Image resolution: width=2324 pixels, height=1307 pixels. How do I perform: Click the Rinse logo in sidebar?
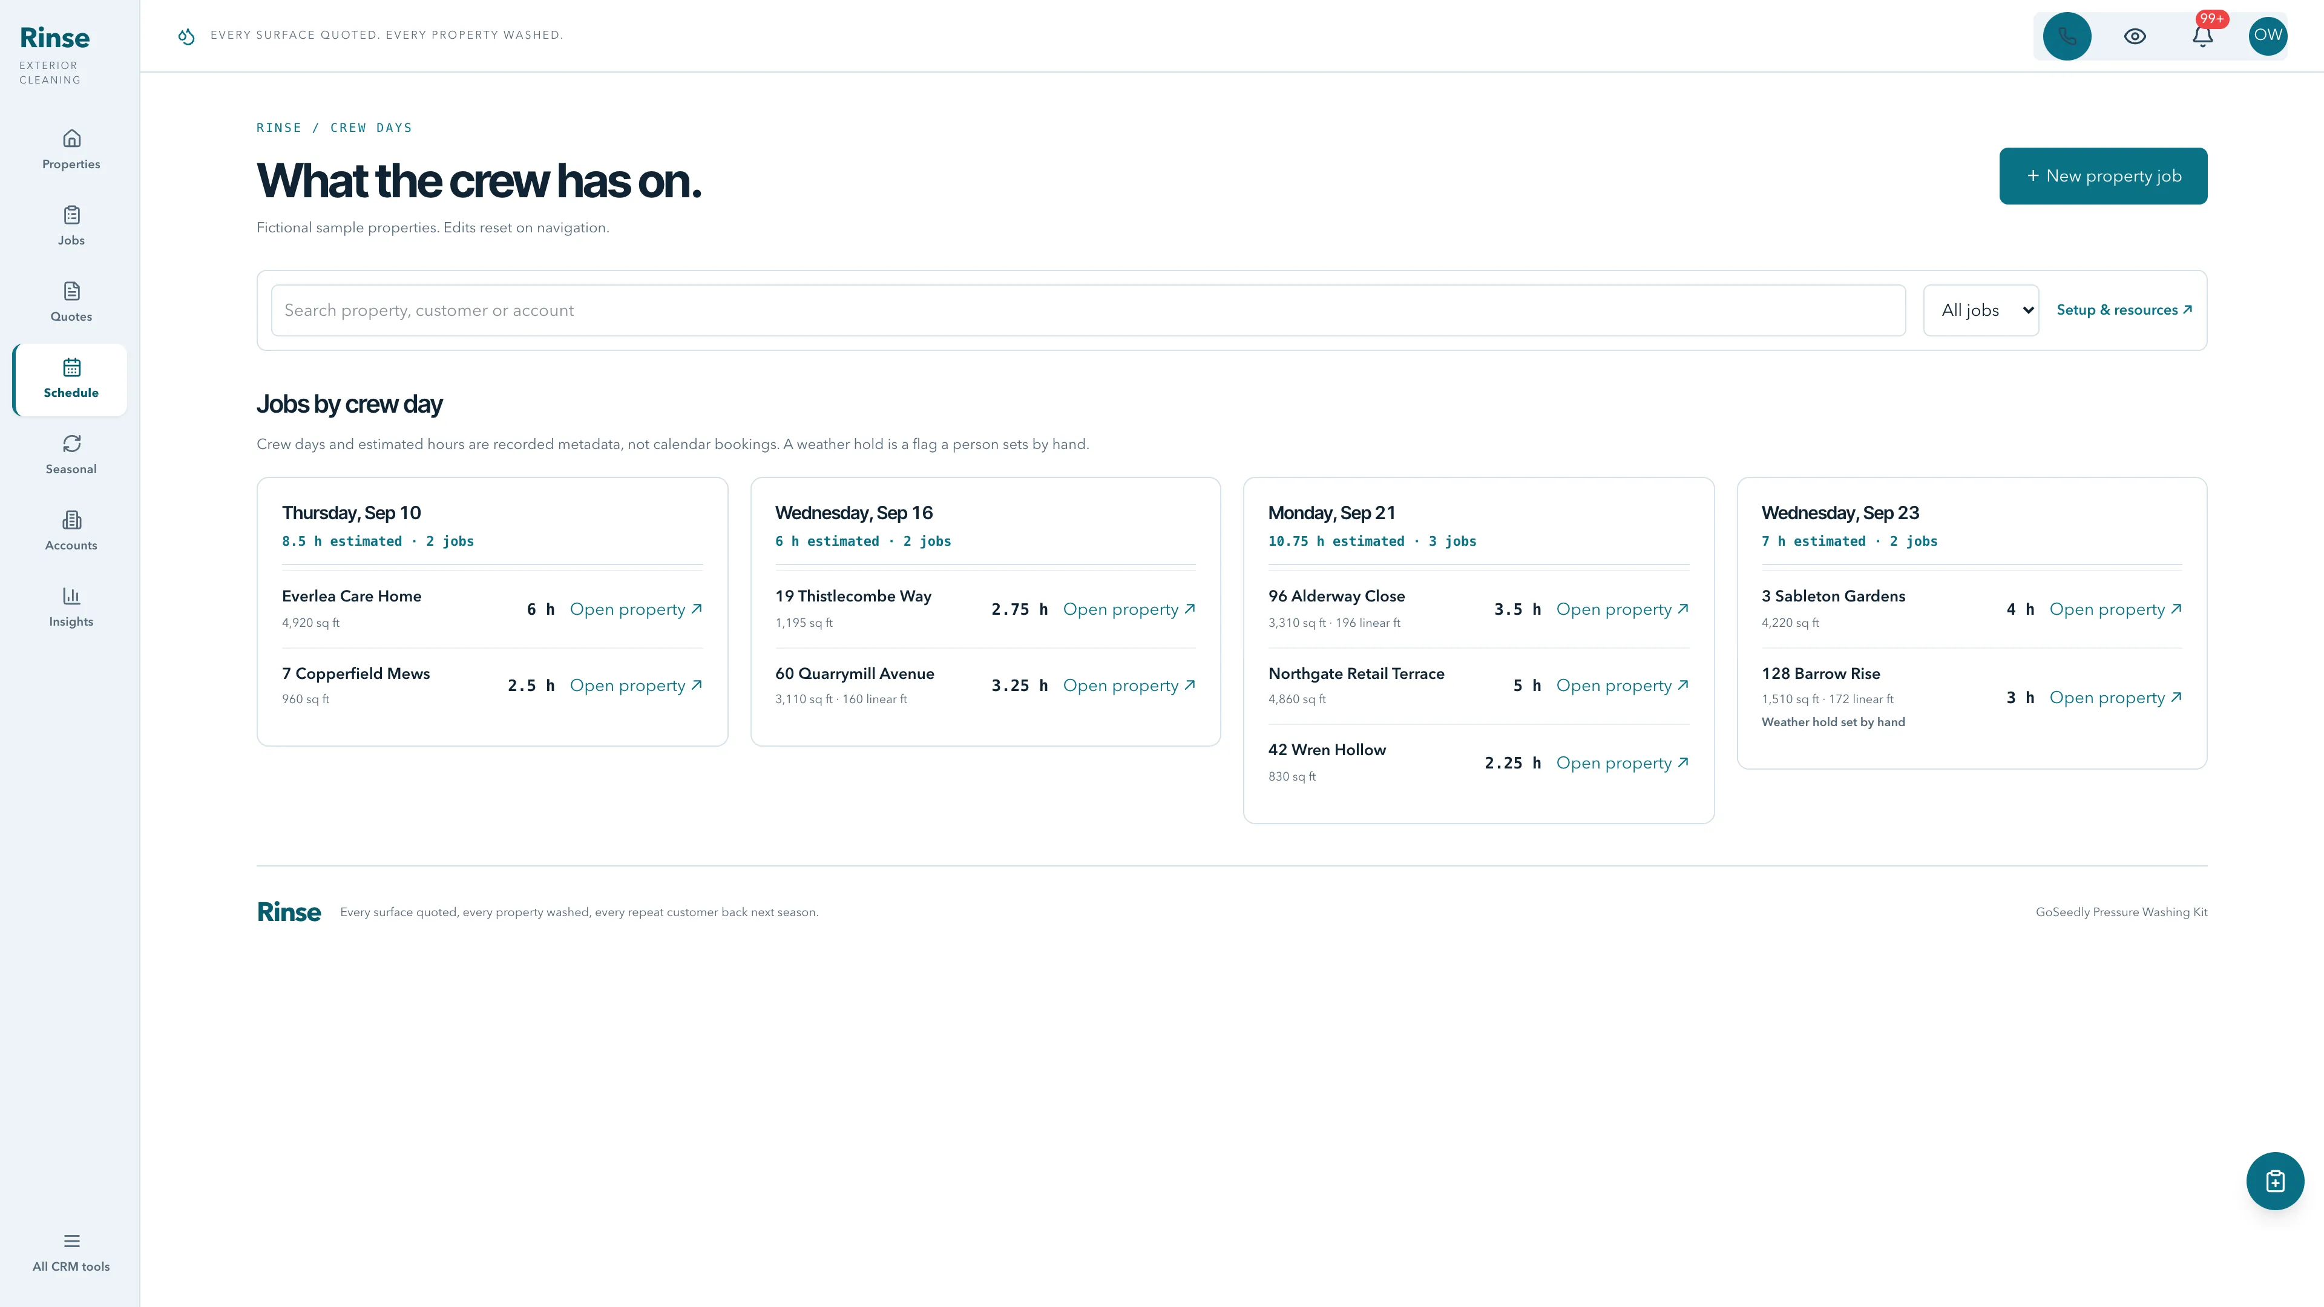pyautogui.click(x=54, y=38)
